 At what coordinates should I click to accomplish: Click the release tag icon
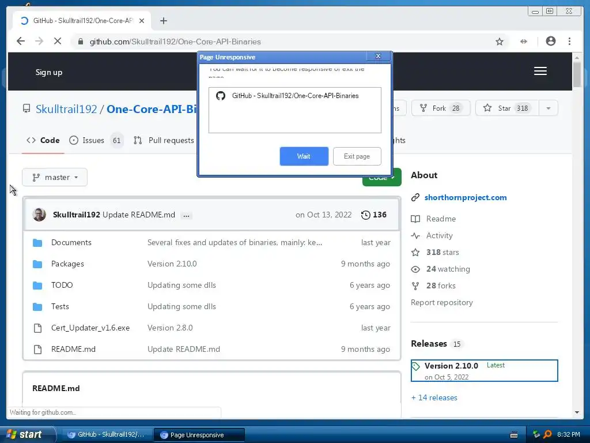click(416, 366)
